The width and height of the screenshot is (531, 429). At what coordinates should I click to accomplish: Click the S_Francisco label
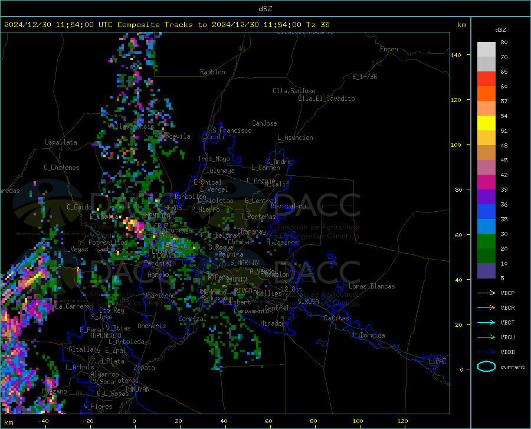[x=232, y=130]
